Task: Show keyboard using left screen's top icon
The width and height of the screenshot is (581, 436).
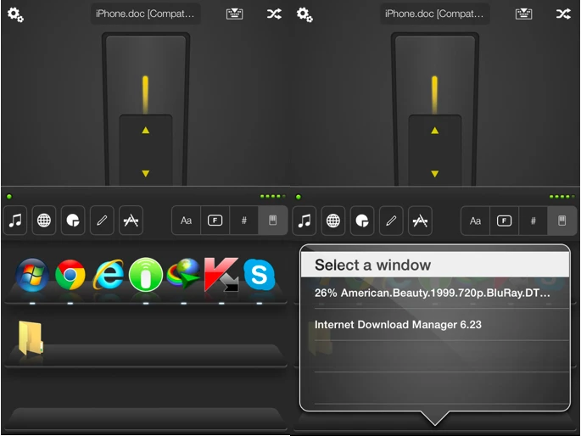Action: click(234, 14)
